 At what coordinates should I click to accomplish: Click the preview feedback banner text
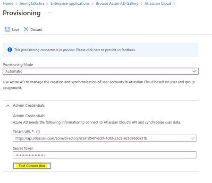point(75,50)
